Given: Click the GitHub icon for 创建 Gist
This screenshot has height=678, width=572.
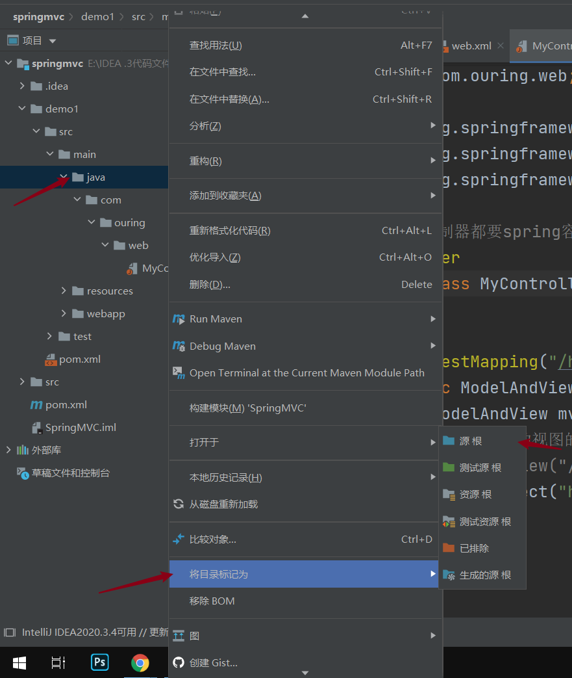Looking at the screenshot, I should [x=179, y=662].
